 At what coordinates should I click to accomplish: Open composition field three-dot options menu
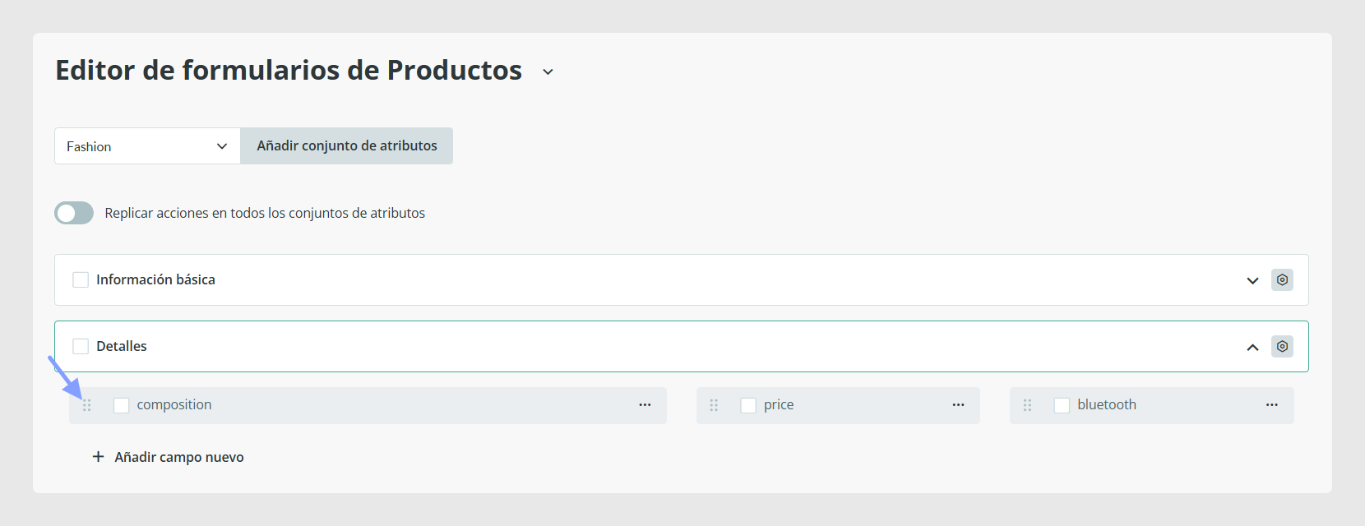pyautogui.click(x=645, y=405)
